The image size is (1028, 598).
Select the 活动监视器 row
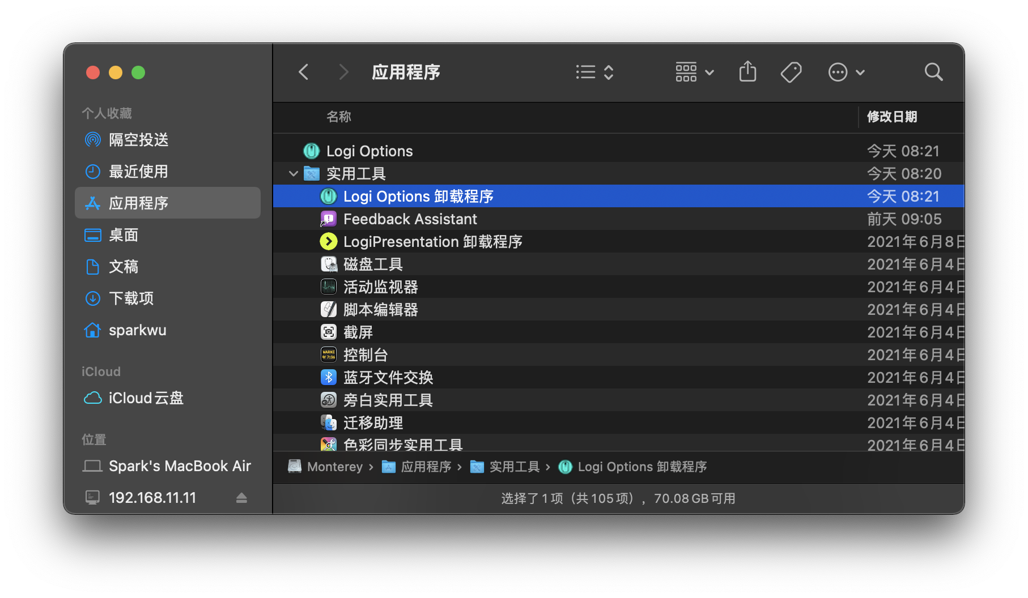[x=380, y=287]
